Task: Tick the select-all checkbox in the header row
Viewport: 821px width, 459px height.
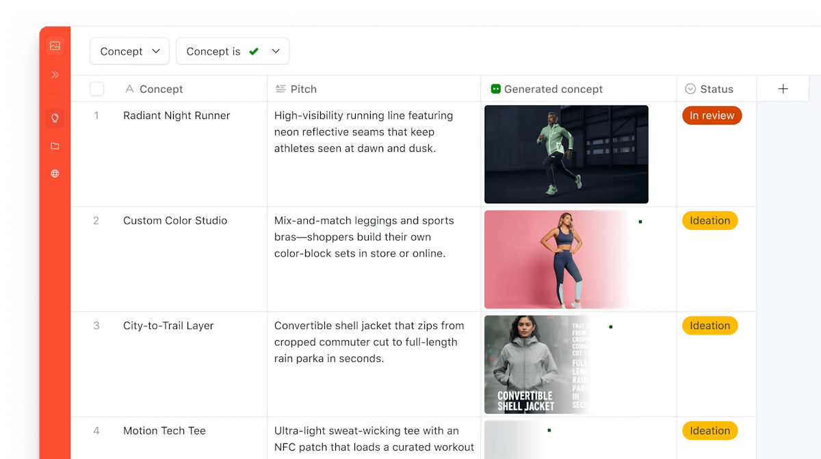Action: [97, 89]
